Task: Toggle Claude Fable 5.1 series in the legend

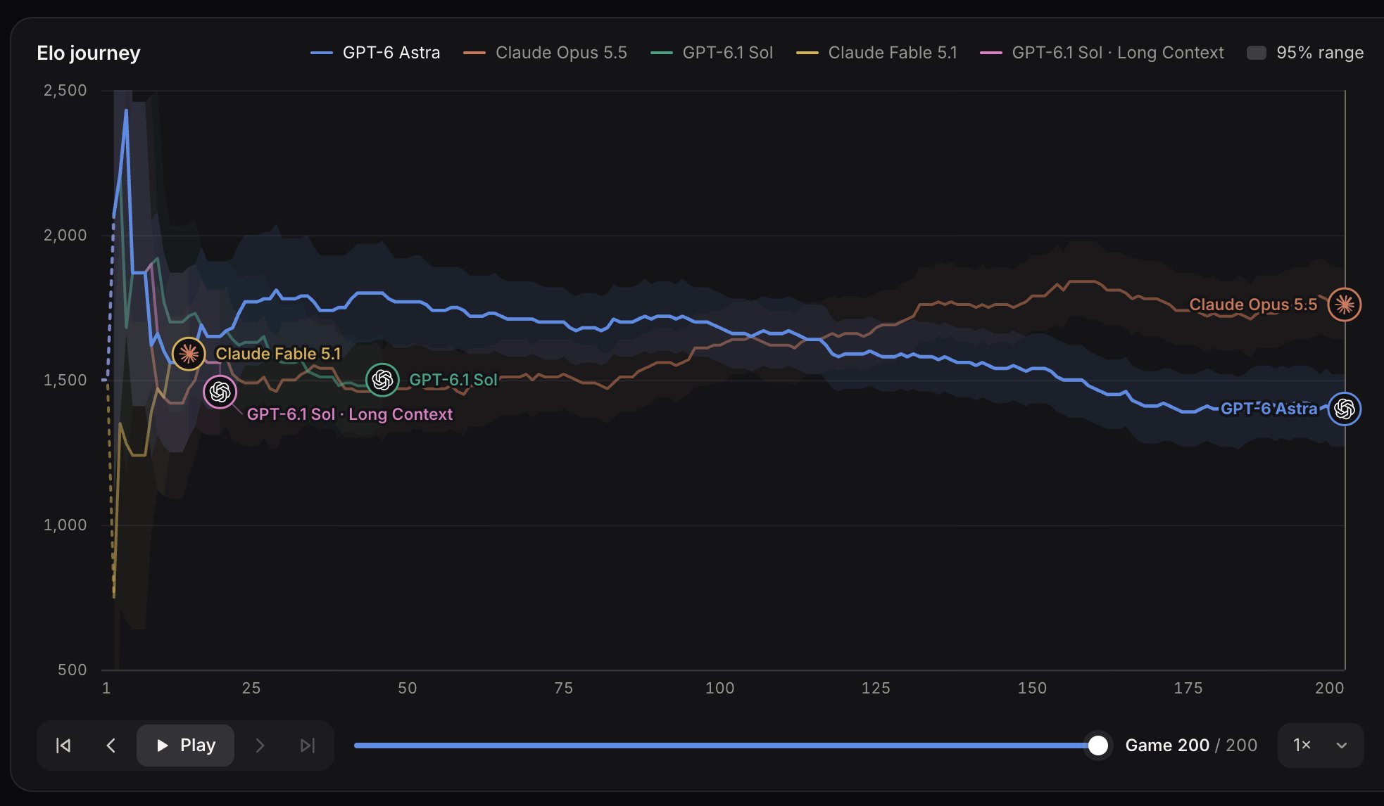Action: coord(876,53)
